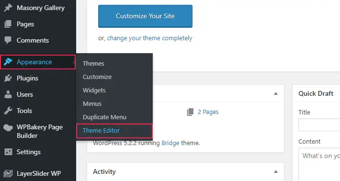Click the Users person icon
Viewport: 340px width, 181px height.
click(x=8, y=94)
